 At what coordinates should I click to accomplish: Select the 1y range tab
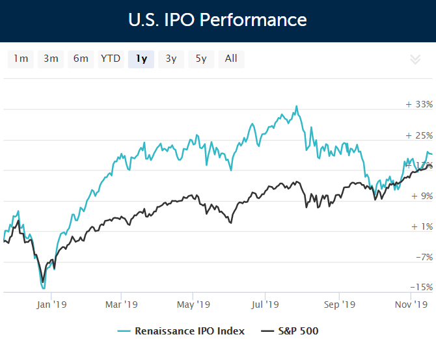141,59
